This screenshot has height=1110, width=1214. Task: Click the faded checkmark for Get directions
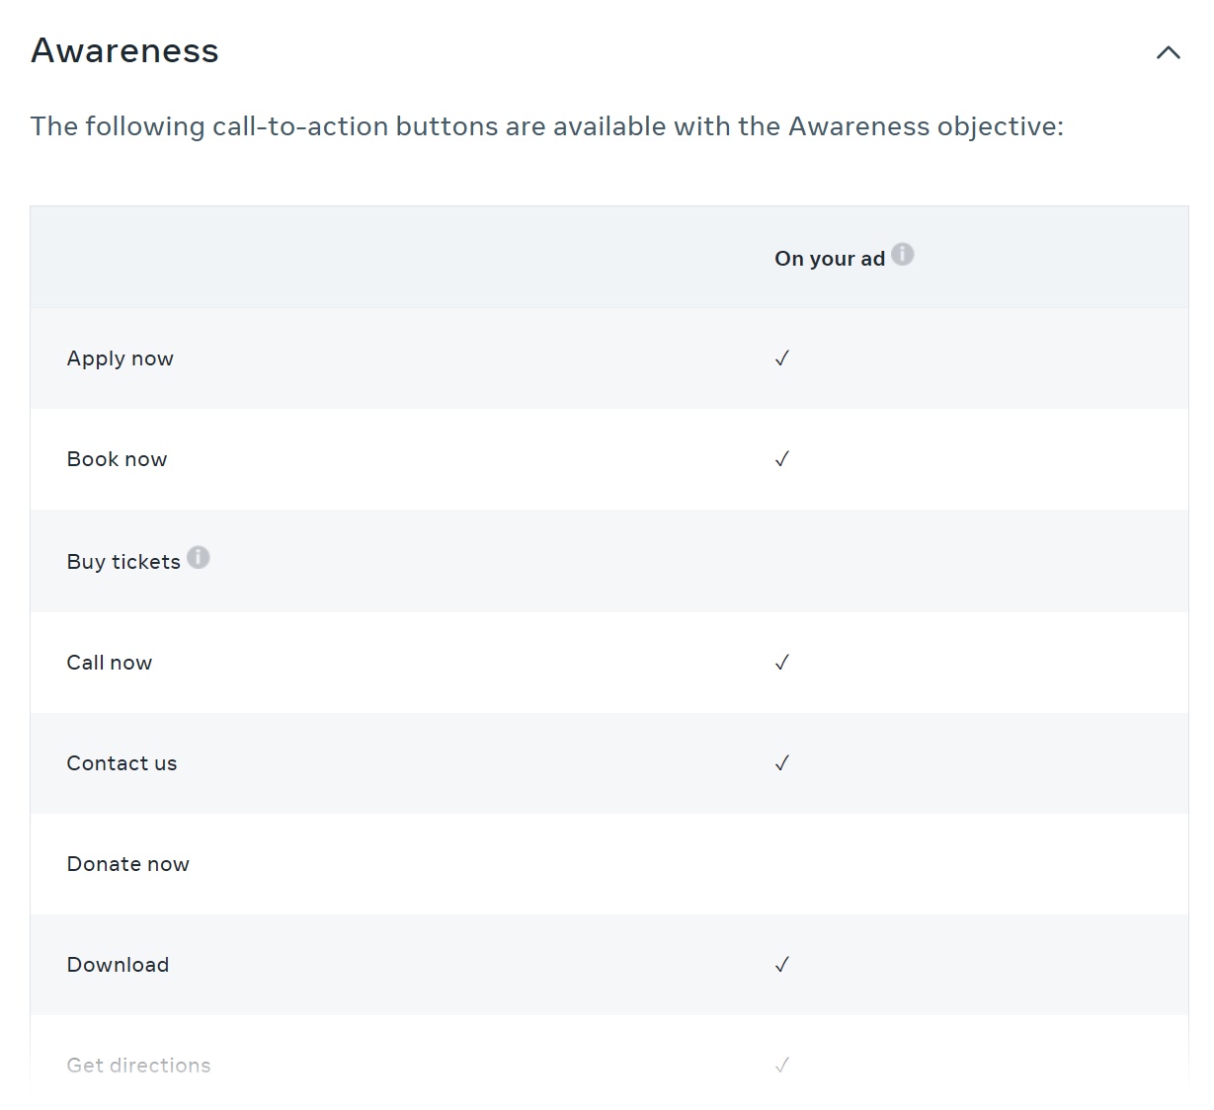coord(781,1066)
